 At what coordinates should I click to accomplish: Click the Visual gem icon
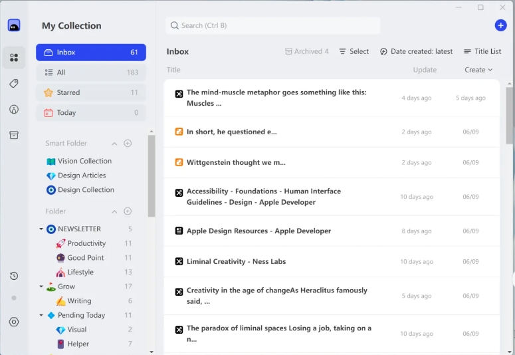coord(60,330)
